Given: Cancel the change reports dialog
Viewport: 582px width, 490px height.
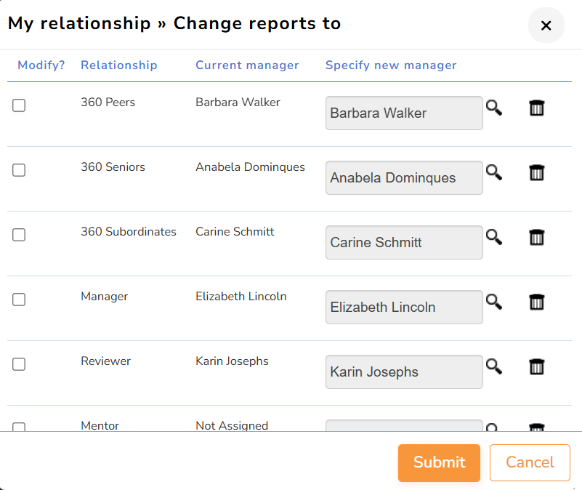Looking at the screenshot, I should [530, 462].
